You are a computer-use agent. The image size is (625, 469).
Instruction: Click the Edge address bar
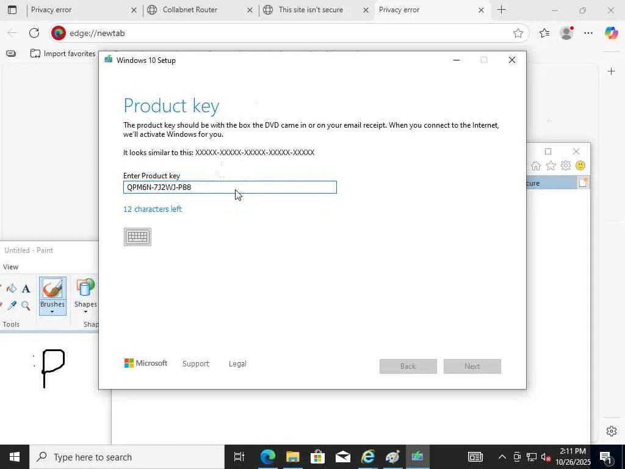(289, 33)
